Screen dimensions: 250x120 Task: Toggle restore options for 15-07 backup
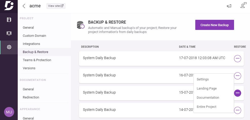tap(237, 93)
